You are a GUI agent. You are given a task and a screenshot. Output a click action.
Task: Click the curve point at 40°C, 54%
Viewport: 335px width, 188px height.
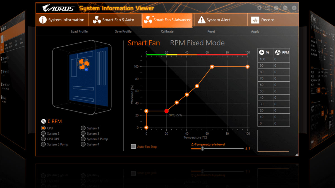(187, 95)
